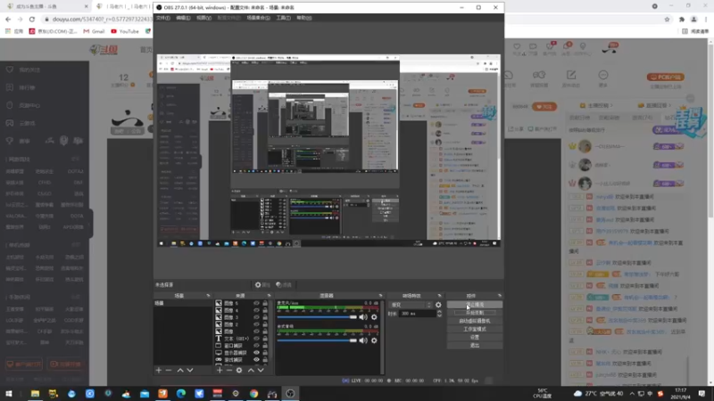
Task: Open the more options circle icon on Douyu
Action: tap(603, 75)
